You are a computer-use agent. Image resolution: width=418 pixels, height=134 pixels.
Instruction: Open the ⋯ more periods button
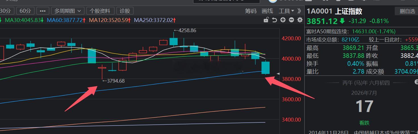[x=43, y=11]
